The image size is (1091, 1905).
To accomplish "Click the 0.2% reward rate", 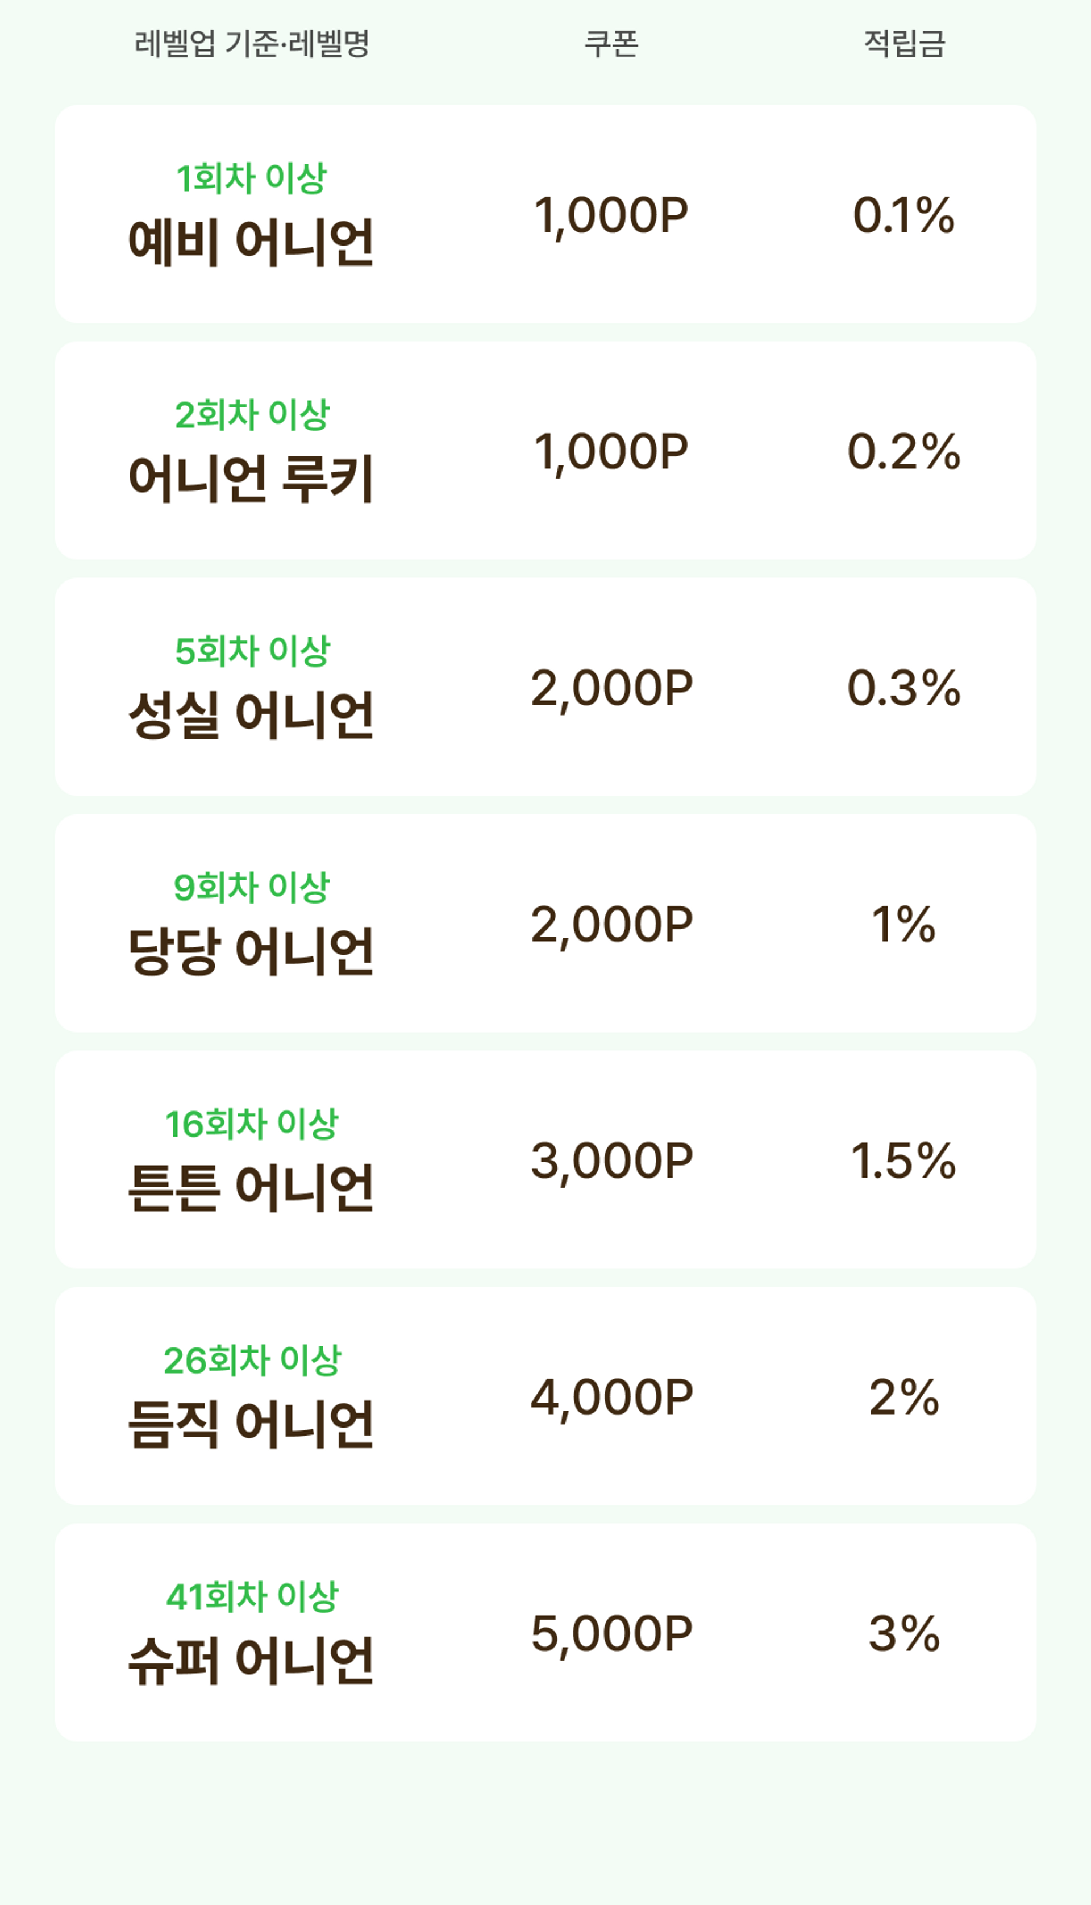I will [903, 452].
